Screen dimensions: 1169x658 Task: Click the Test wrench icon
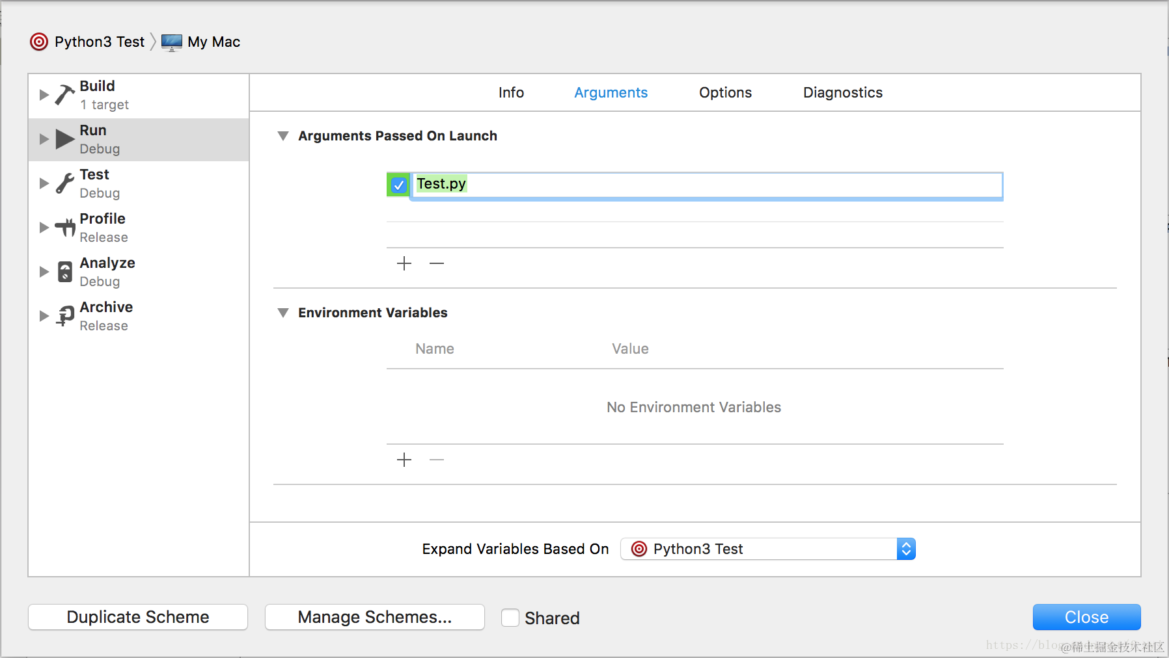[x=64, y=183]
